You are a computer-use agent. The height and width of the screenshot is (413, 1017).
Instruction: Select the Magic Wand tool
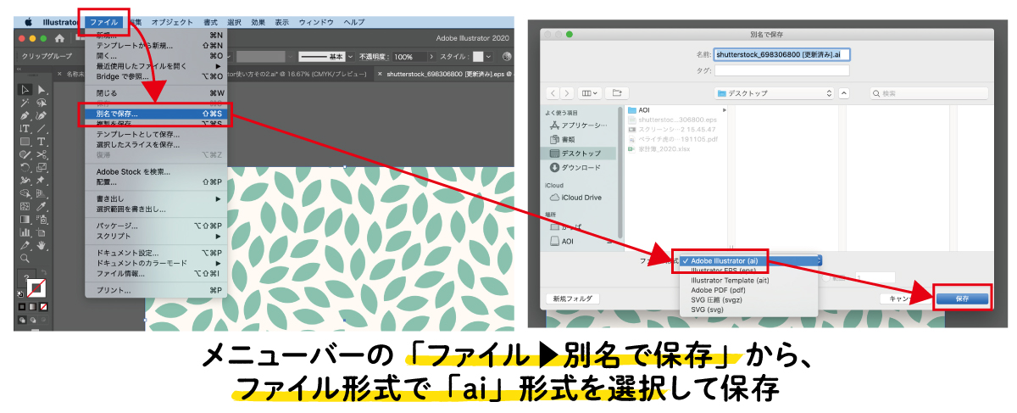pyautogui.click(x=25, y=103)
